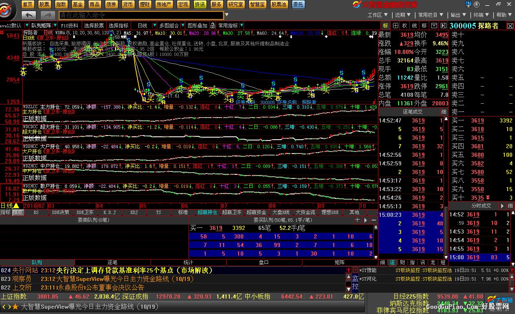Click the 监控 monitor label icon
This screenshot has height=314, width=515.
point(355,282)
